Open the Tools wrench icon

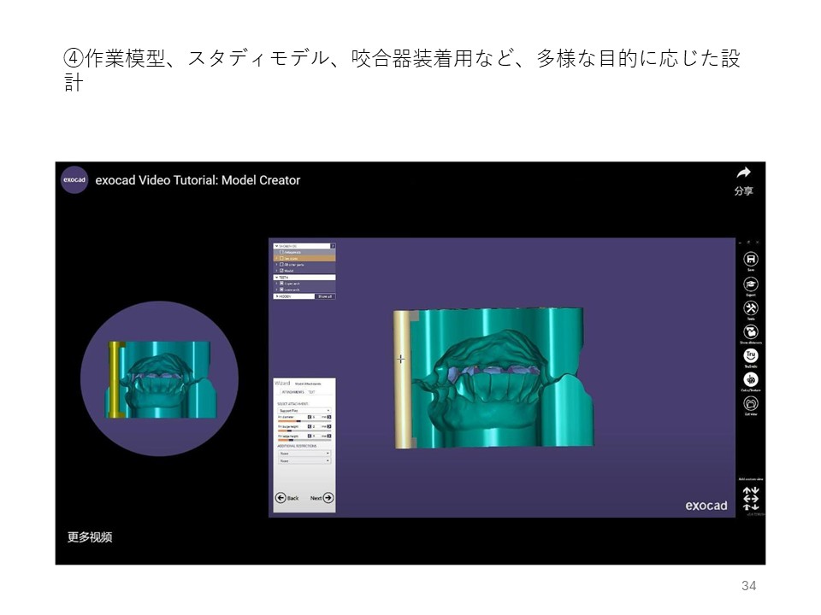coord(751,307)
